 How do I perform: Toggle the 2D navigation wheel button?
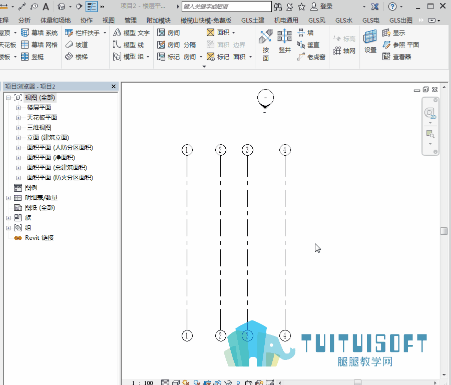pos(429,113)
